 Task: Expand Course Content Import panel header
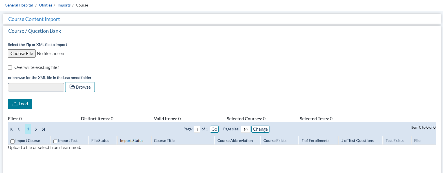[x=34, y=19]
